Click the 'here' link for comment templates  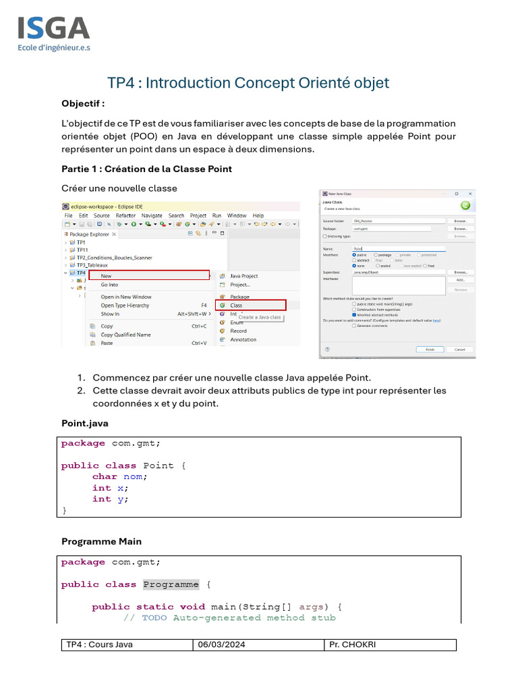[436, 321]
